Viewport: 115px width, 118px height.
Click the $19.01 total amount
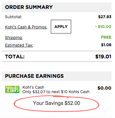[103, 56]
